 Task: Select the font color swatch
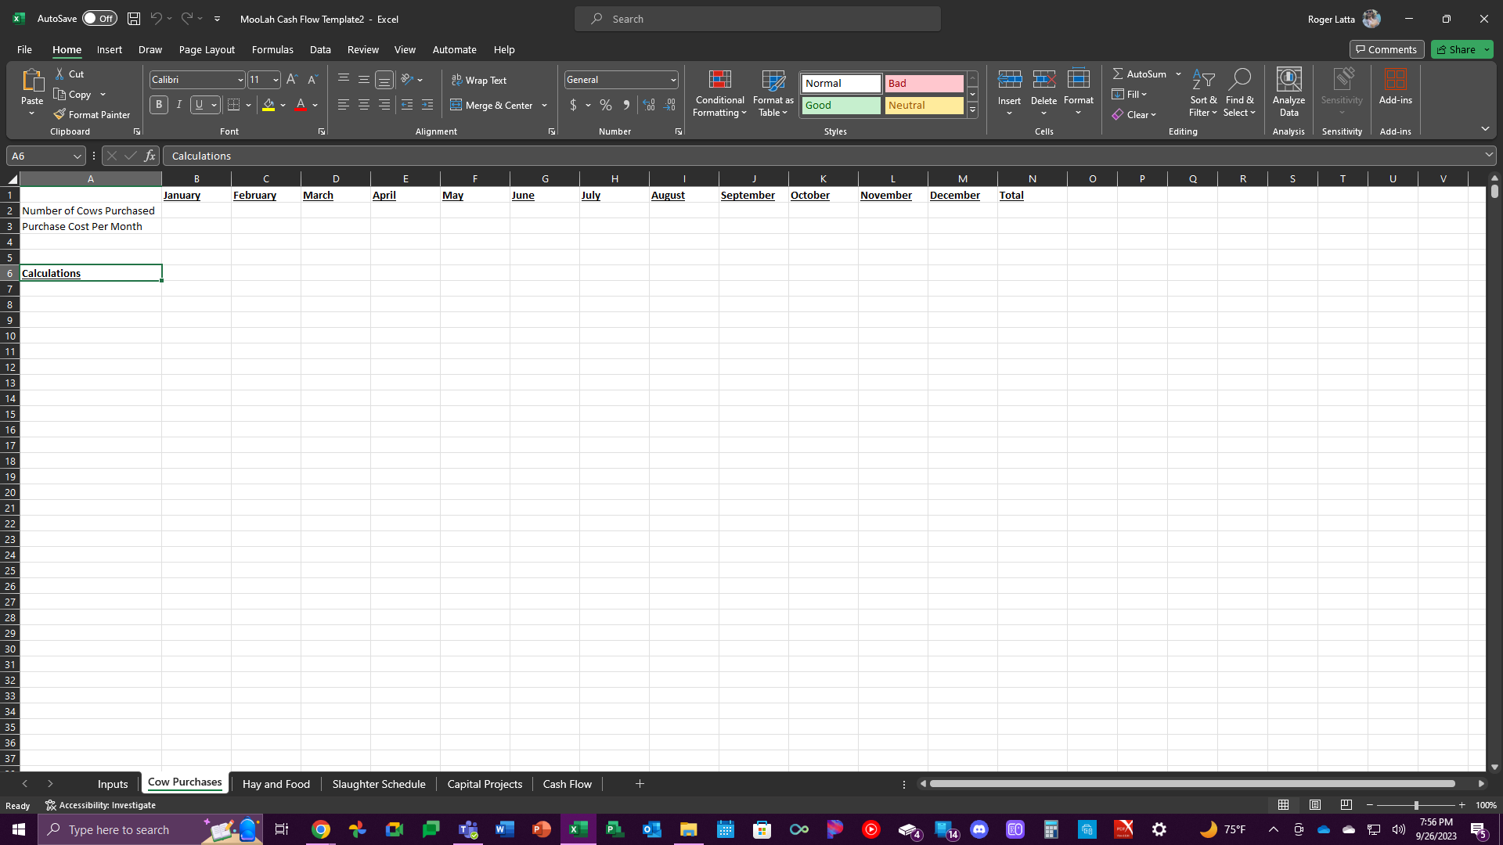301,111
